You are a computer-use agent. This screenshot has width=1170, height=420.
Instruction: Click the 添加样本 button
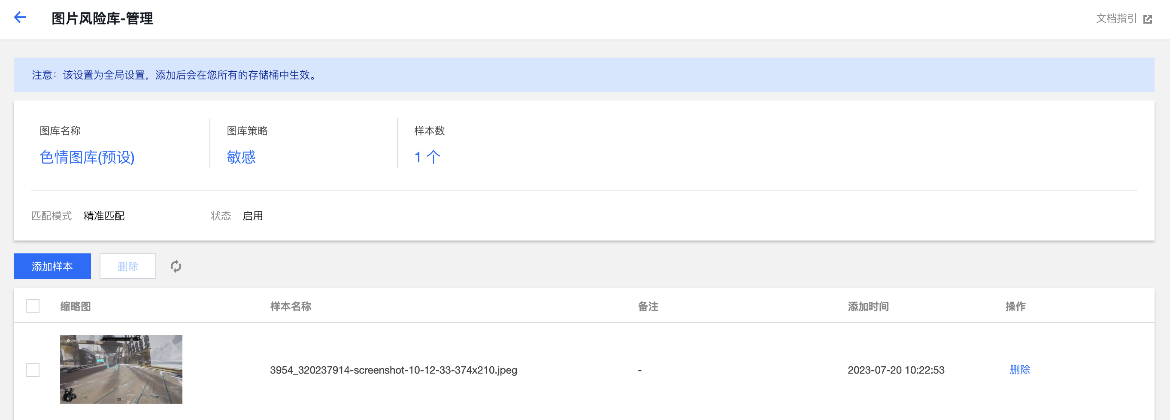click(52, 266)
